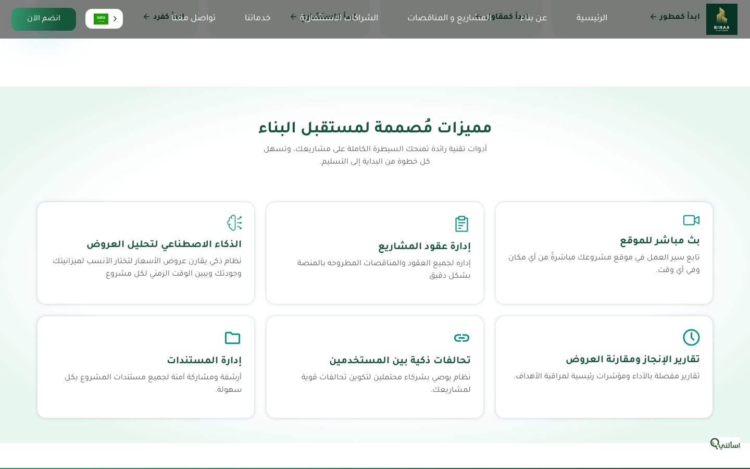Click description نظام ذكي يقارن عروض الأسعار
The height and width of the screenshot is (469, 750).
(x=147, y=267)
